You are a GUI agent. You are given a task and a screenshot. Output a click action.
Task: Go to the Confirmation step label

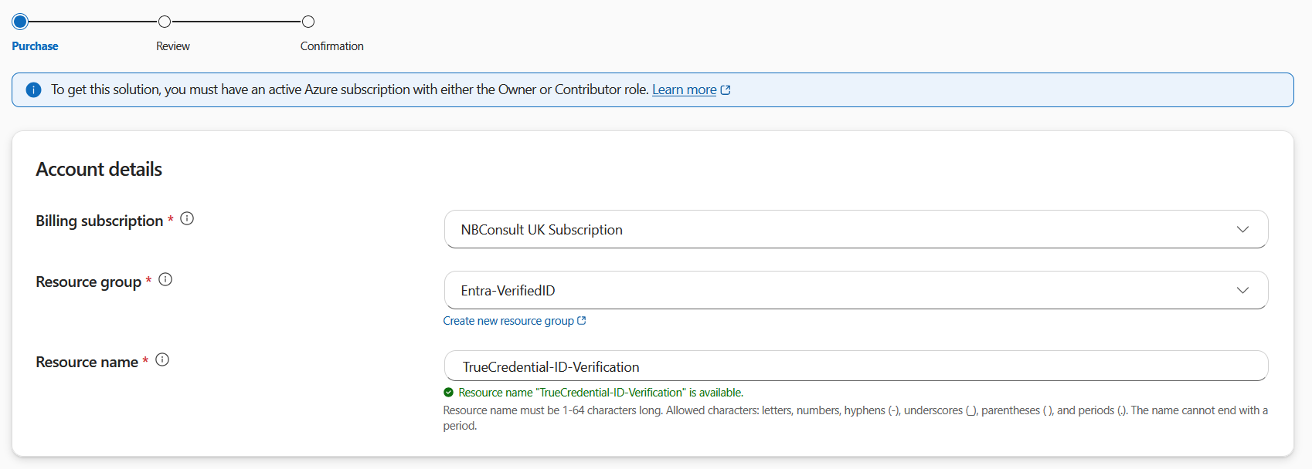pos(331,46)
